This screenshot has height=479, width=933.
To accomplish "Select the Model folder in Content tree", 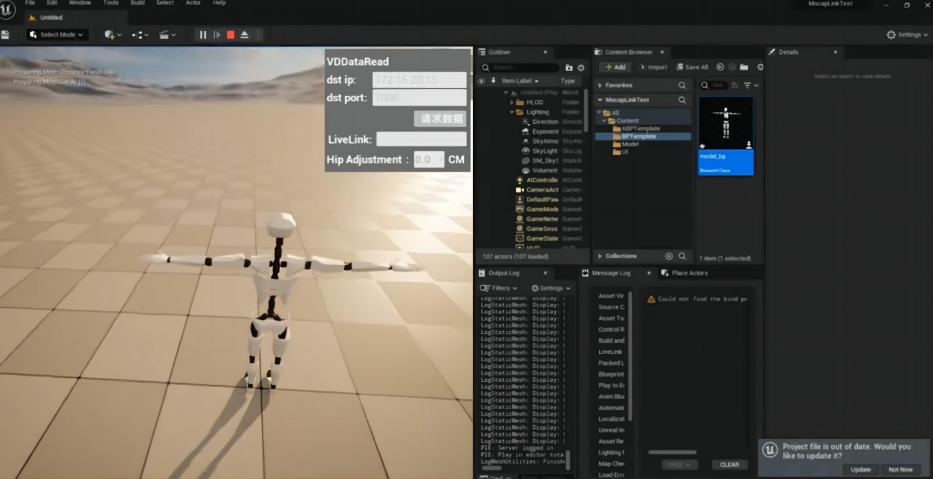I will coord(630,144).
